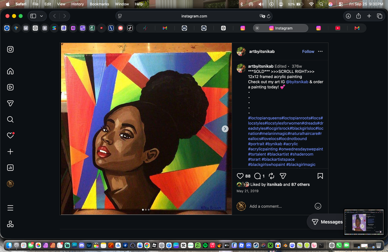Open the Window menu
The width and height of the screenshot is (388, 252).
coord(122,4)
